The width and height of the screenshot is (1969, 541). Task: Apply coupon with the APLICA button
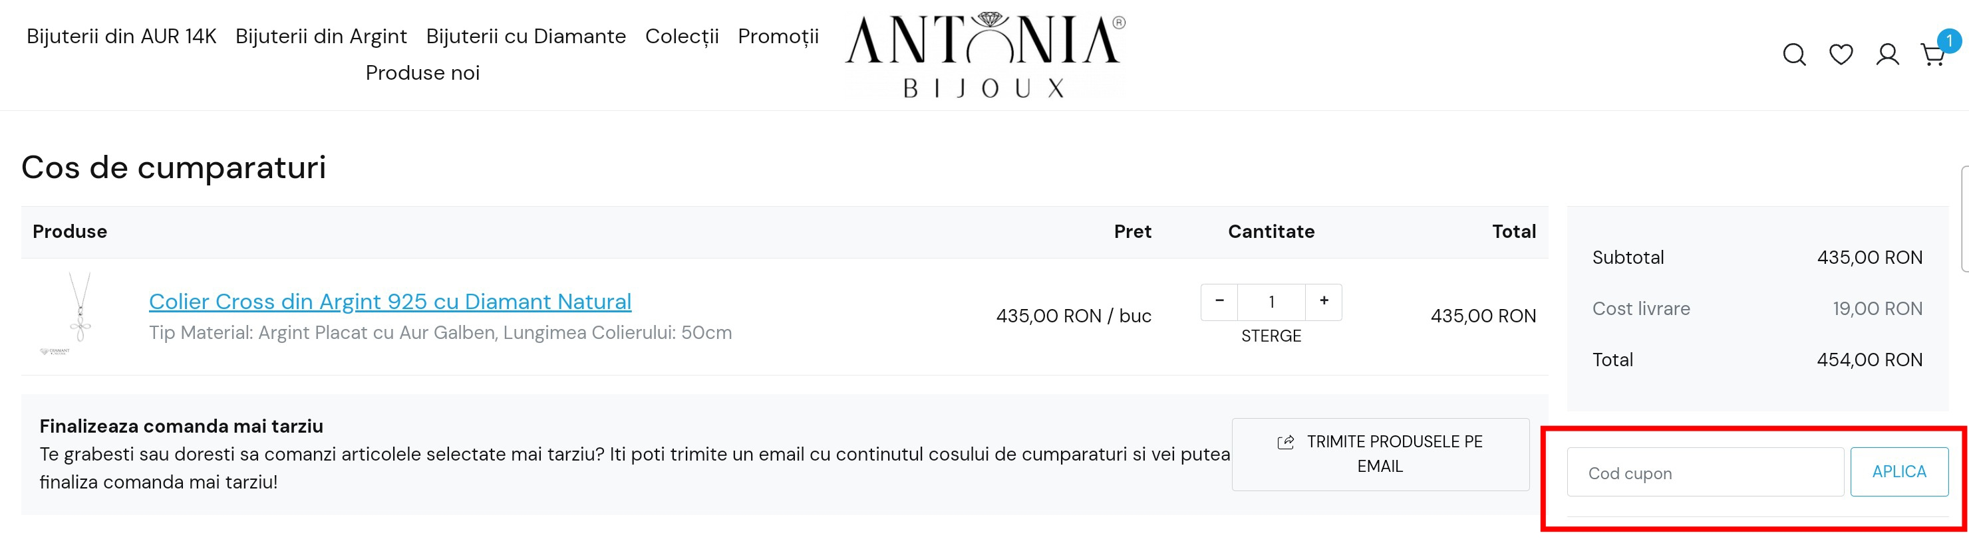[1900, 471]
